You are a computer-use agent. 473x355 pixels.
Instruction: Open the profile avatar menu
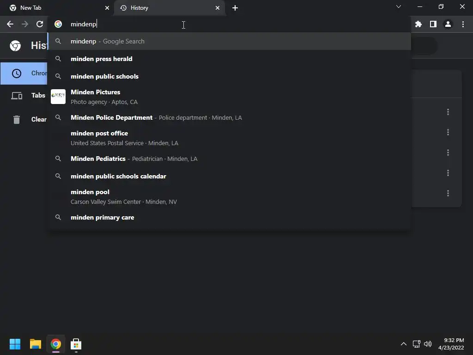(x=448, y=24)
